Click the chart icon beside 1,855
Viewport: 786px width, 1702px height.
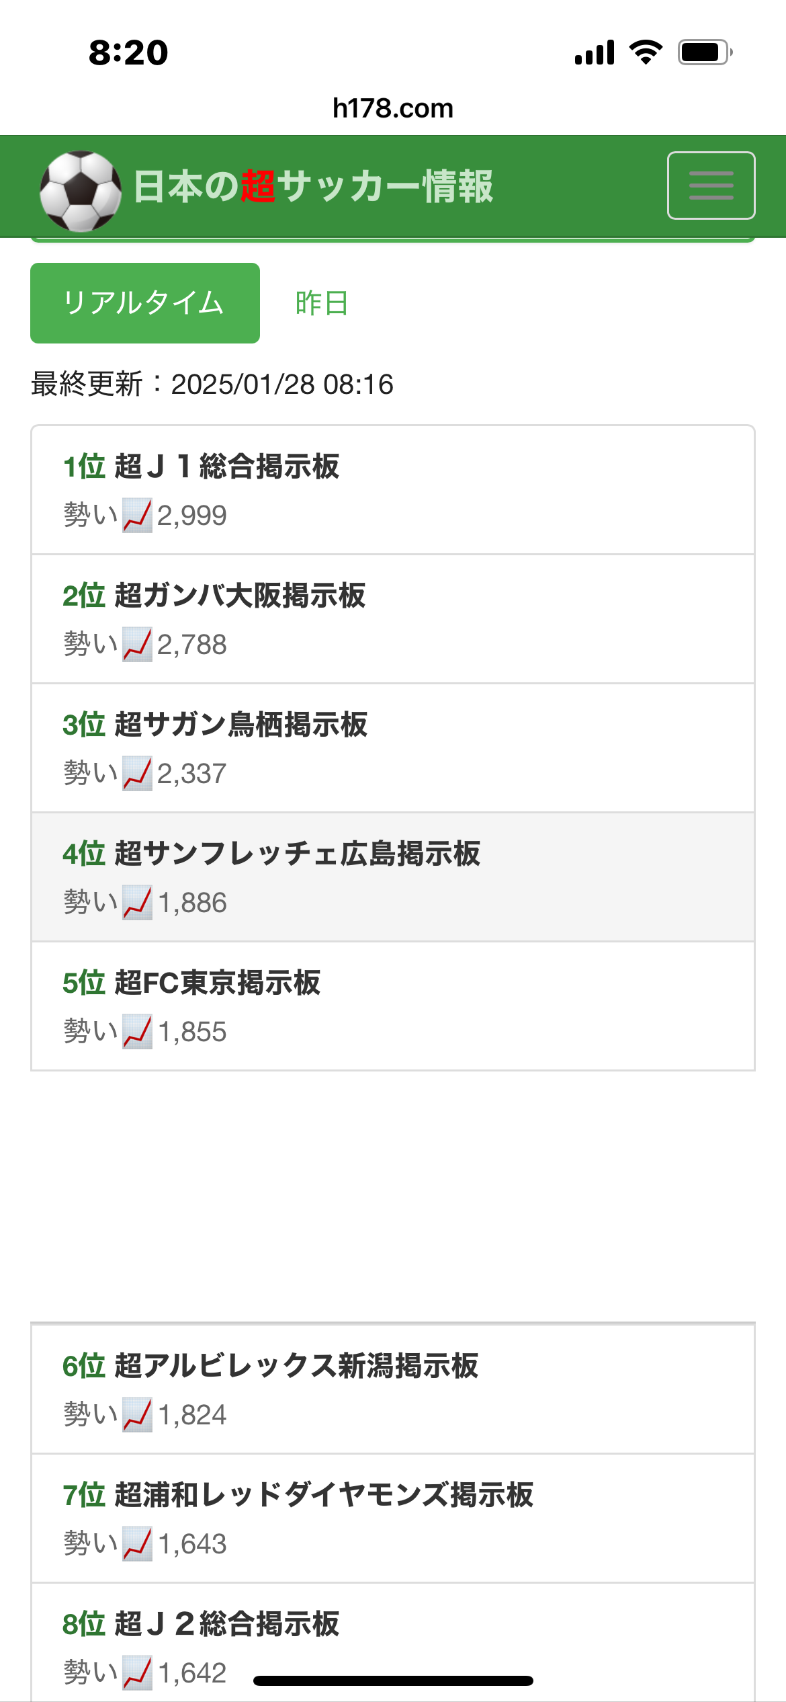tap(137, 1032)
